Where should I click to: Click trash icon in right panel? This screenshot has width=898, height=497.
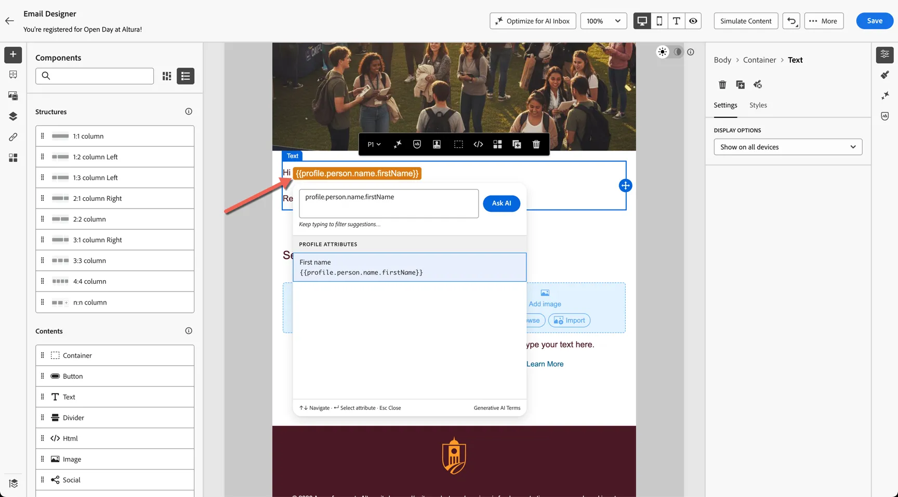tap(722, 85)
